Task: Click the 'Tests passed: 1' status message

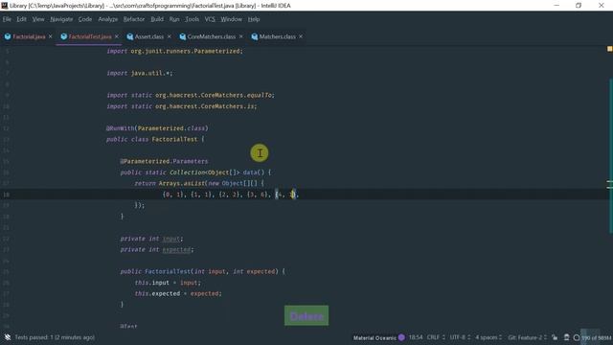Action: [55, 337]
